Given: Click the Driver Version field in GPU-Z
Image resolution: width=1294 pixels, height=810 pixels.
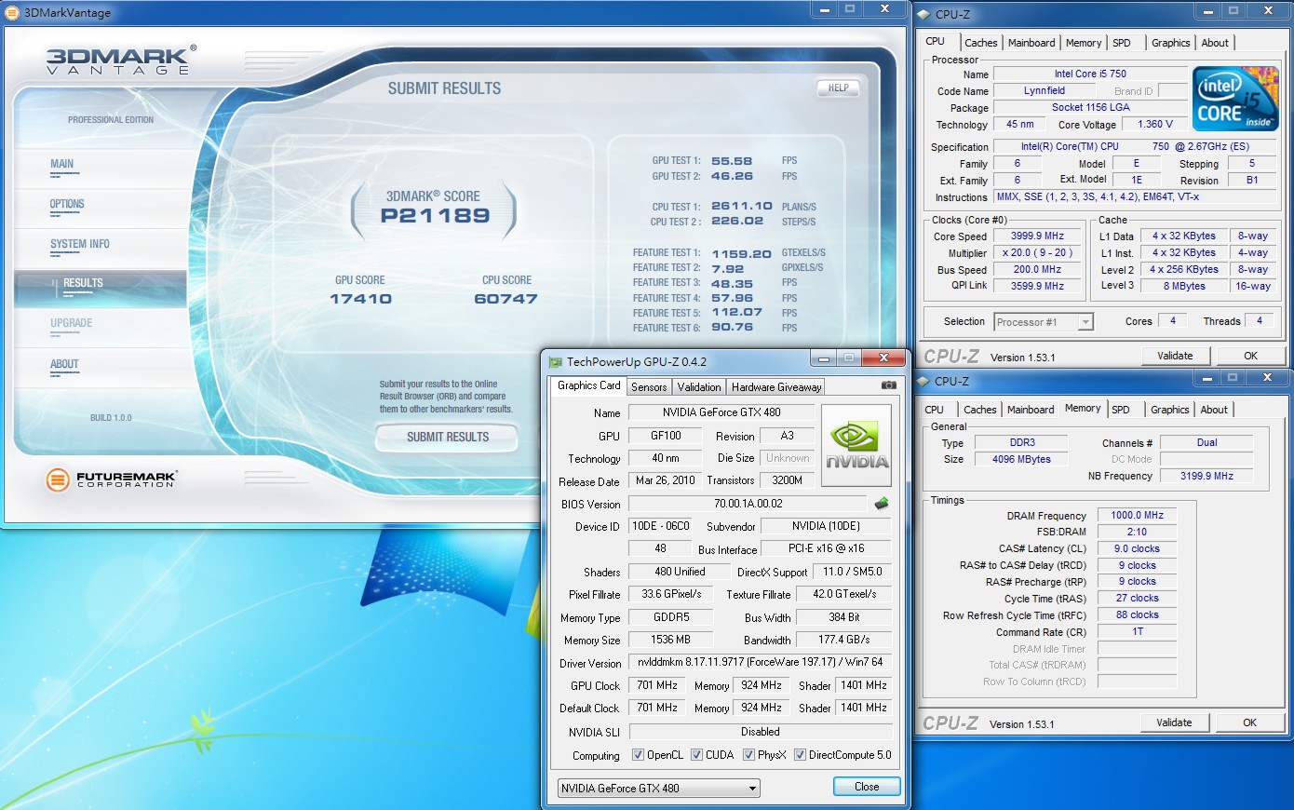Looking at the screenshot, I should [x=761, y=662].
